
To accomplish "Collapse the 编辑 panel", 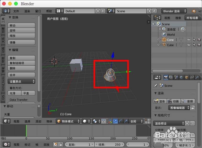I will [x=10, y=50].
